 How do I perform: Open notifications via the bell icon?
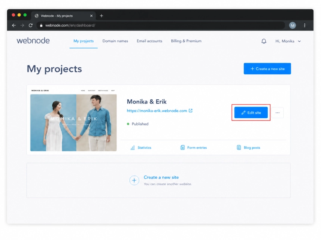[264, 41]
